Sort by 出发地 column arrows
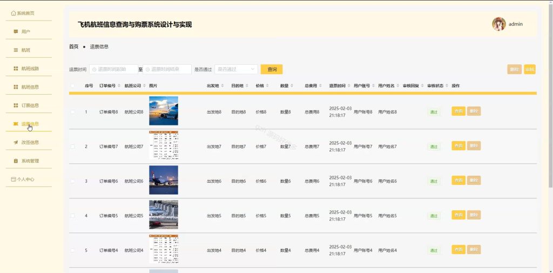The height and width of the screenshot is (273, 553). coord(222,86)
